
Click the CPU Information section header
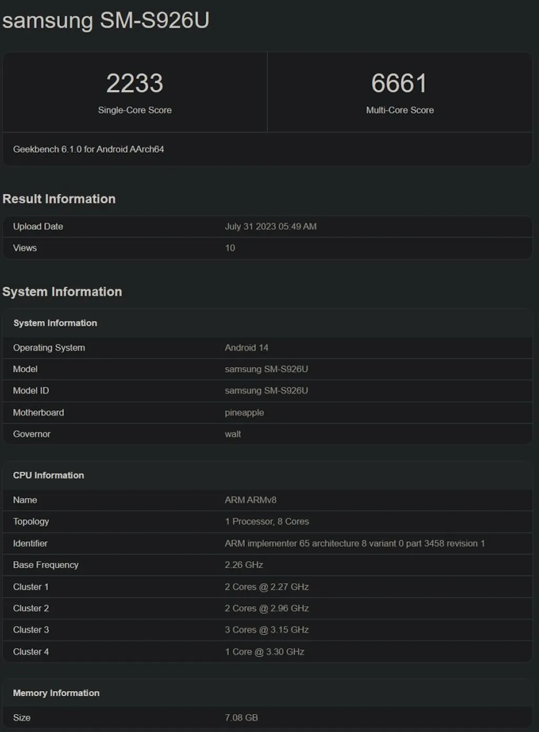[48, 475]
